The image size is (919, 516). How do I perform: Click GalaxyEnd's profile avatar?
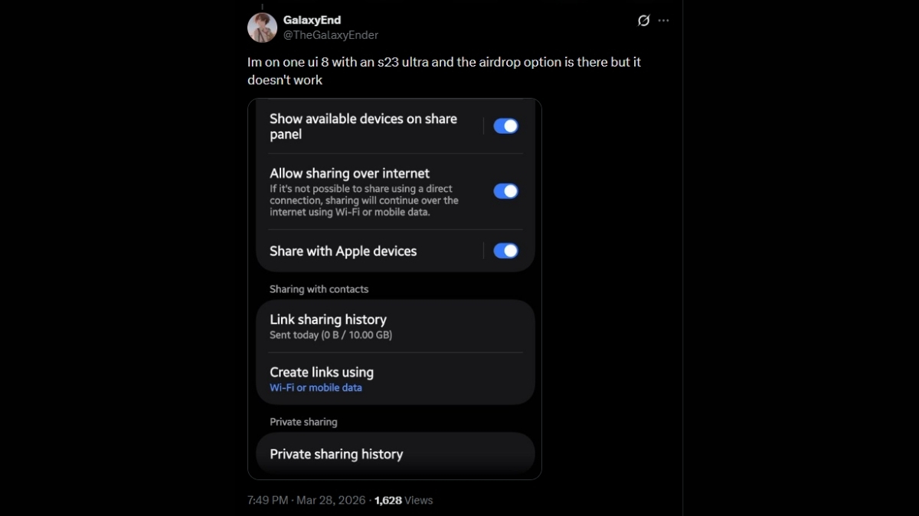[262, 28]
